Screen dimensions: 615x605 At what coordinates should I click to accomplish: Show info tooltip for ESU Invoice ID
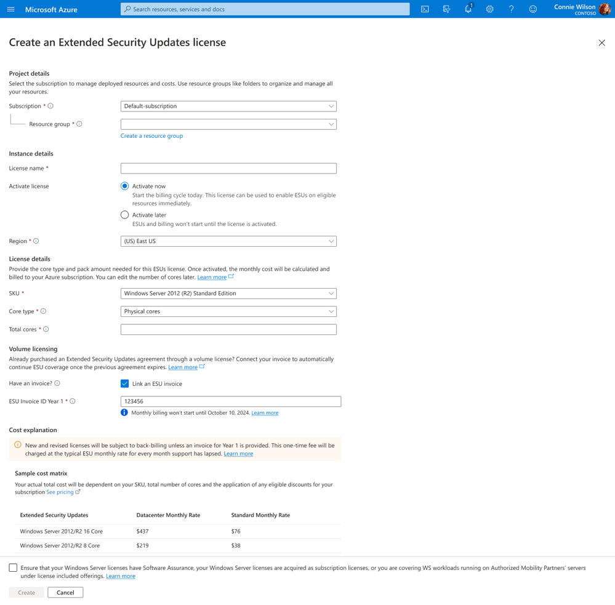[73, 401]
